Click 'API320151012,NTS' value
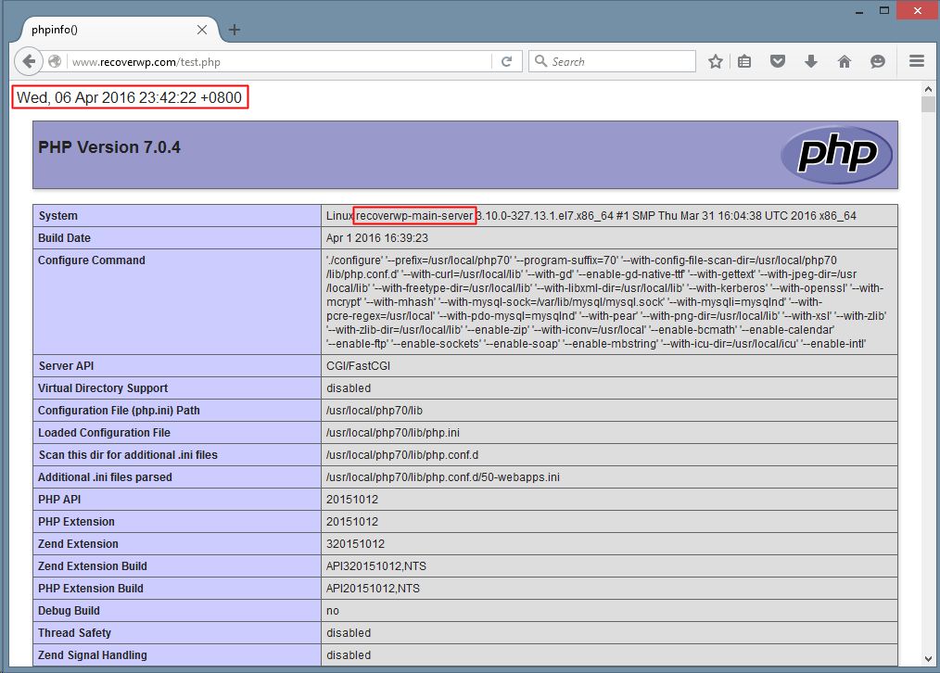This screenshot has height=673, width=940. tap(375, 565)
